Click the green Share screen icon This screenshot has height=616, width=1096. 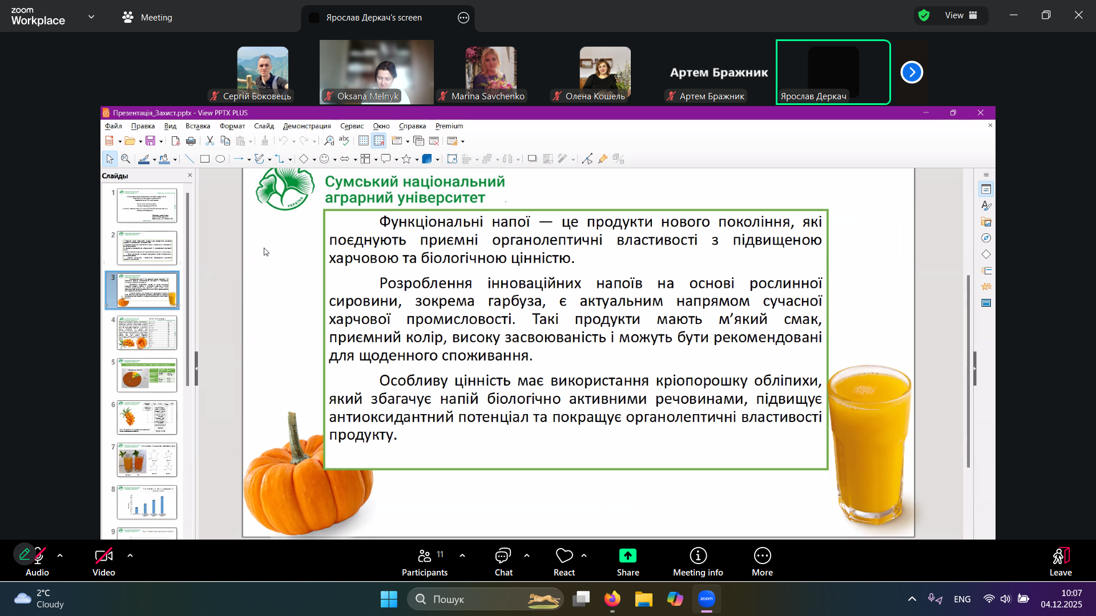pos(627,556)
